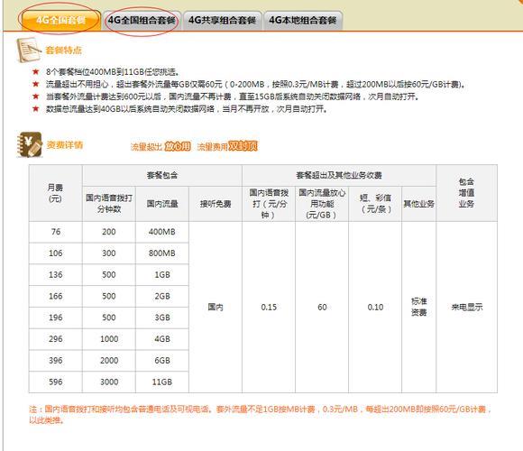This screenshot has width=523, height=451.
Task: Click the 资费详情 heading
Action: [x=64, y=145]
